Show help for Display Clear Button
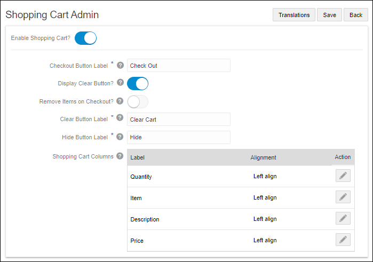The width and height of the screenshot is (373, 262). point(120,83)
